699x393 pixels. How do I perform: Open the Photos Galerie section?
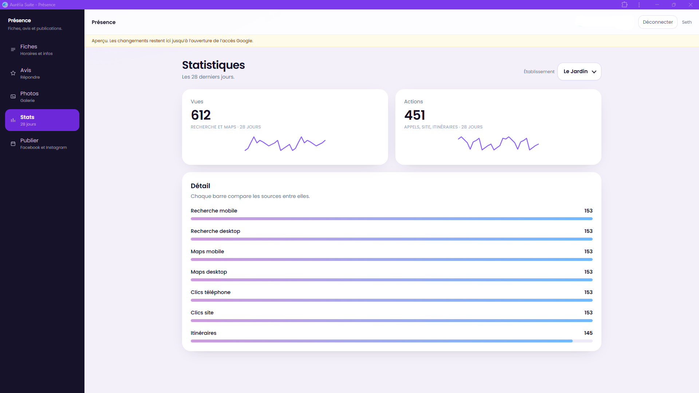point(42,97)
